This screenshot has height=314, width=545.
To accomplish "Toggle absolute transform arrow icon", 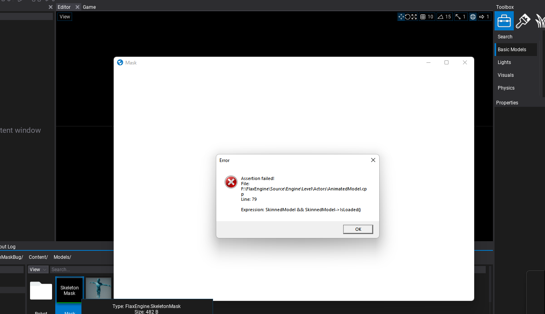I will point(484,16).
